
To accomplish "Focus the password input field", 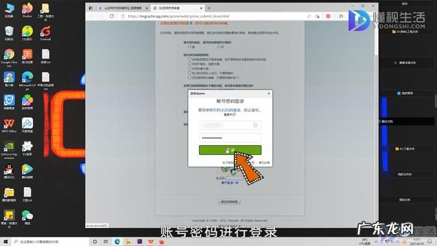I will (230, 138).
